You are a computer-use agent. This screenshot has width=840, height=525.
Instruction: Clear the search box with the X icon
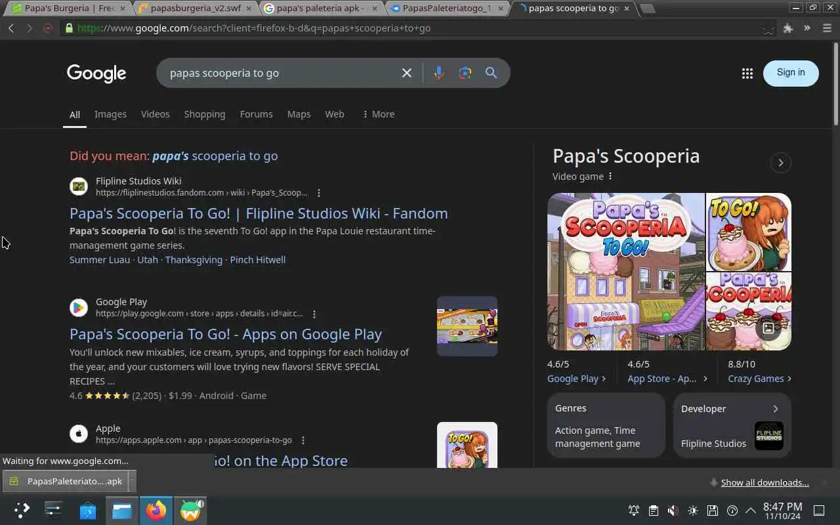tap(407, 73)
